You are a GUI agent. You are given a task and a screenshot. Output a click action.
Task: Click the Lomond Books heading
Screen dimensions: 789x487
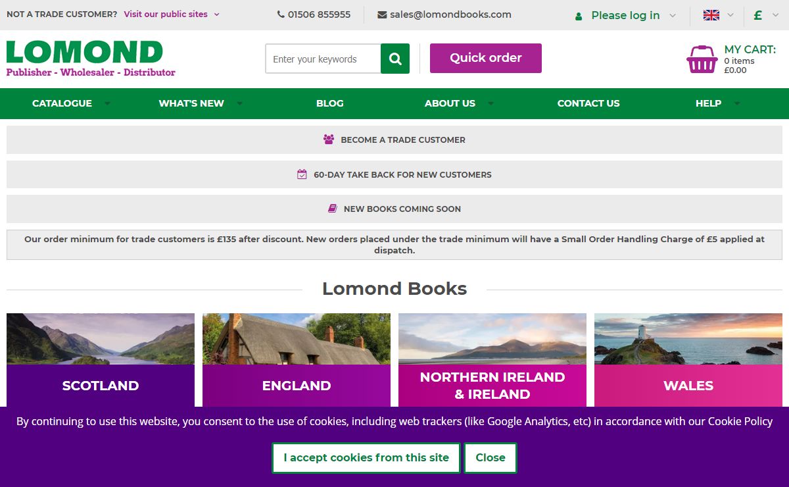394,288
